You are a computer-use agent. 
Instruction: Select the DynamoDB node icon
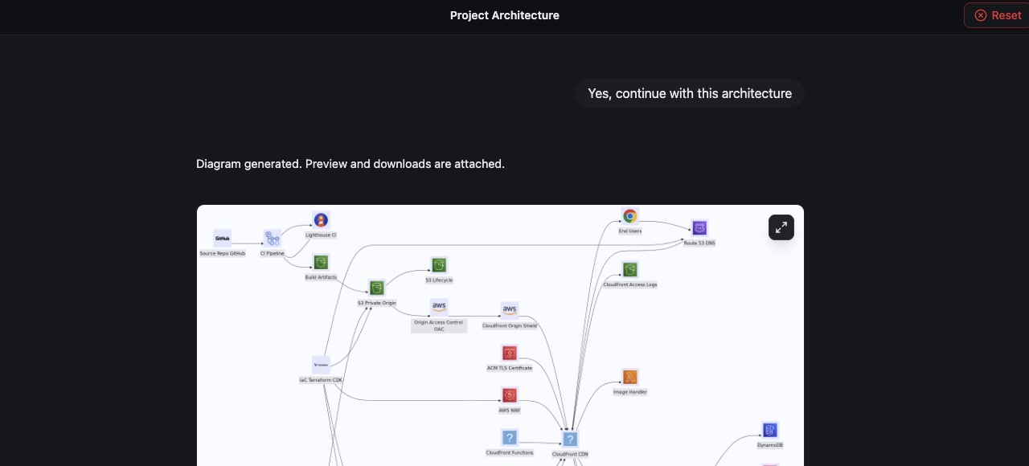point(769,430)
